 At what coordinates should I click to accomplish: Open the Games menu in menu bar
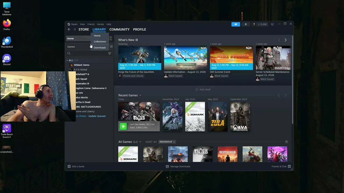[x=101, y=24]
